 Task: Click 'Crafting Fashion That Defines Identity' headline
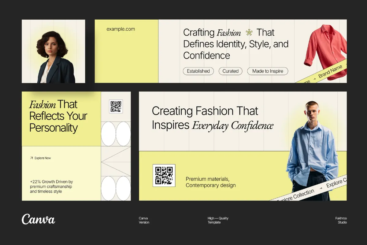[x=236, y=44]
